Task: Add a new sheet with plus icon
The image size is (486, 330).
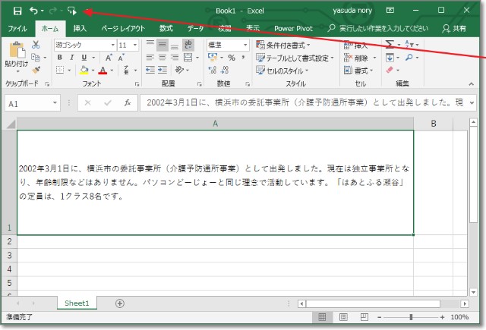Action: tap(119, 303)
